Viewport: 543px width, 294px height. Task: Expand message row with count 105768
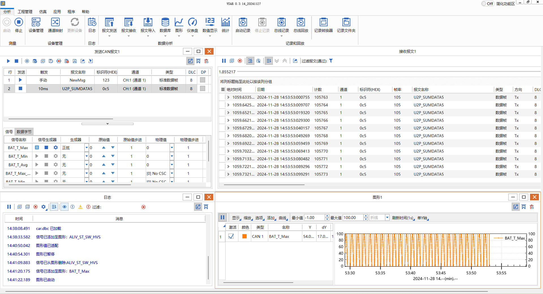click(228, 136)
